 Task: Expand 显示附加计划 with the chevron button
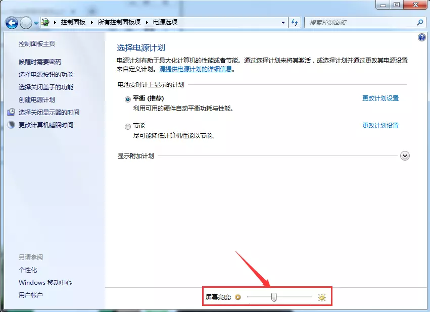(405, 156)
